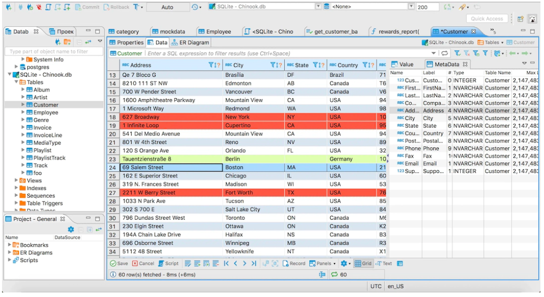Screen dimensions: 544x297
Task: Click the refresh icon next to filter box
Action: click(444, 53)
